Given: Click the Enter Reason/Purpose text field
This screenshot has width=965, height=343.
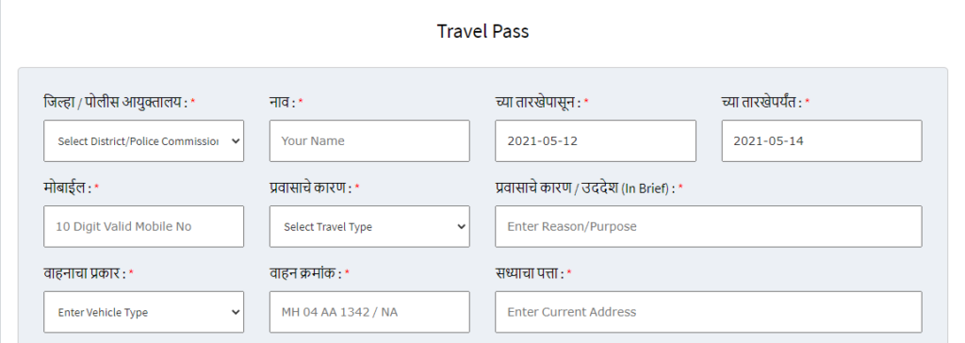Looking at the screenshot, I should tap(709, 226).
